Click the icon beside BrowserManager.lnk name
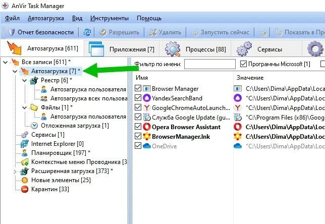325x224 pixels. point(147,136)
